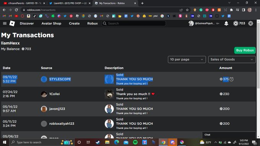The width and height of the screenshot is (260, 146).
Task: Open the Robux balance icon showing 703
Action: pos(236,23)
